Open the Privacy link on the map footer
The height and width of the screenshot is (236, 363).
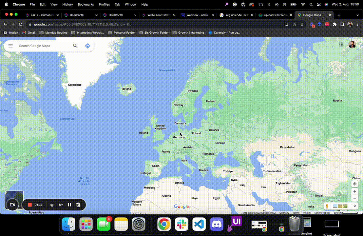point(307,213)
